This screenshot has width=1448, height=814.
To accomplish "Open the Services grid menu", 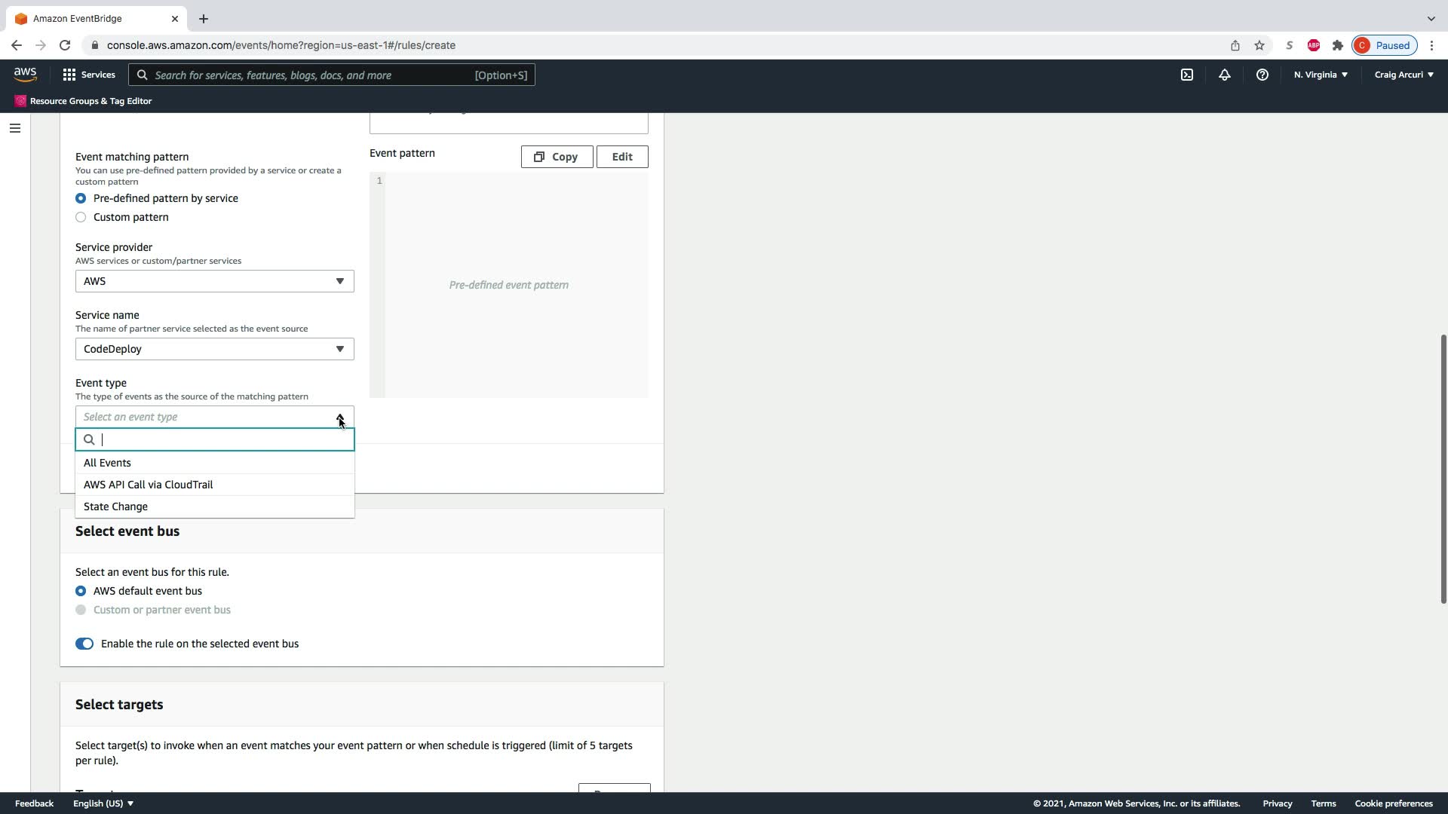I will [x=88, y=75].
